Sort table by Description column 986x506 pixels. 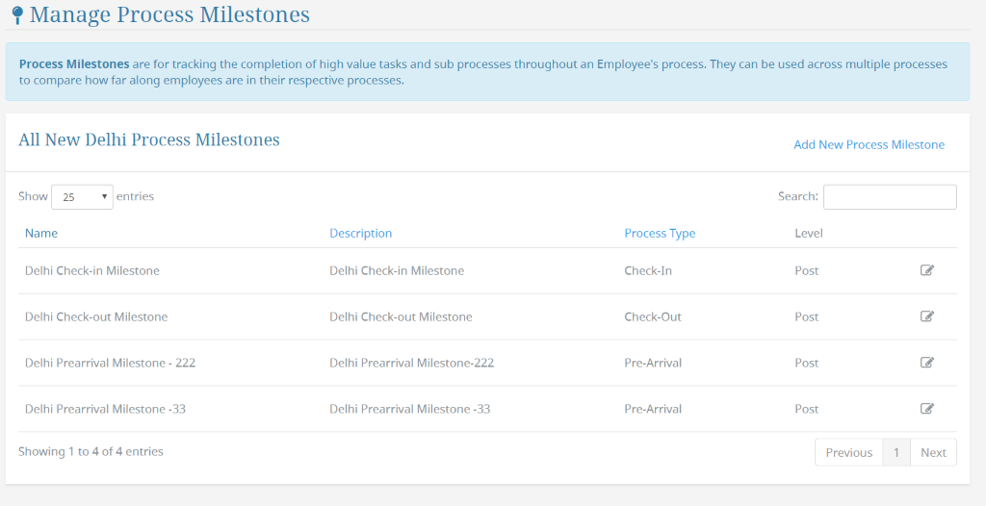(x=360, y=233)
